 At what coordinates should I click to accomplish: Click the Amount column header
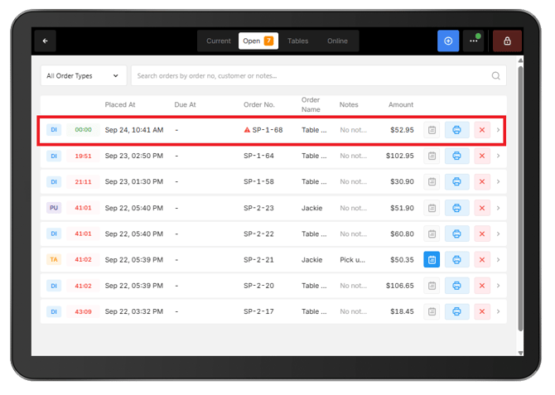tap(401, 105)
